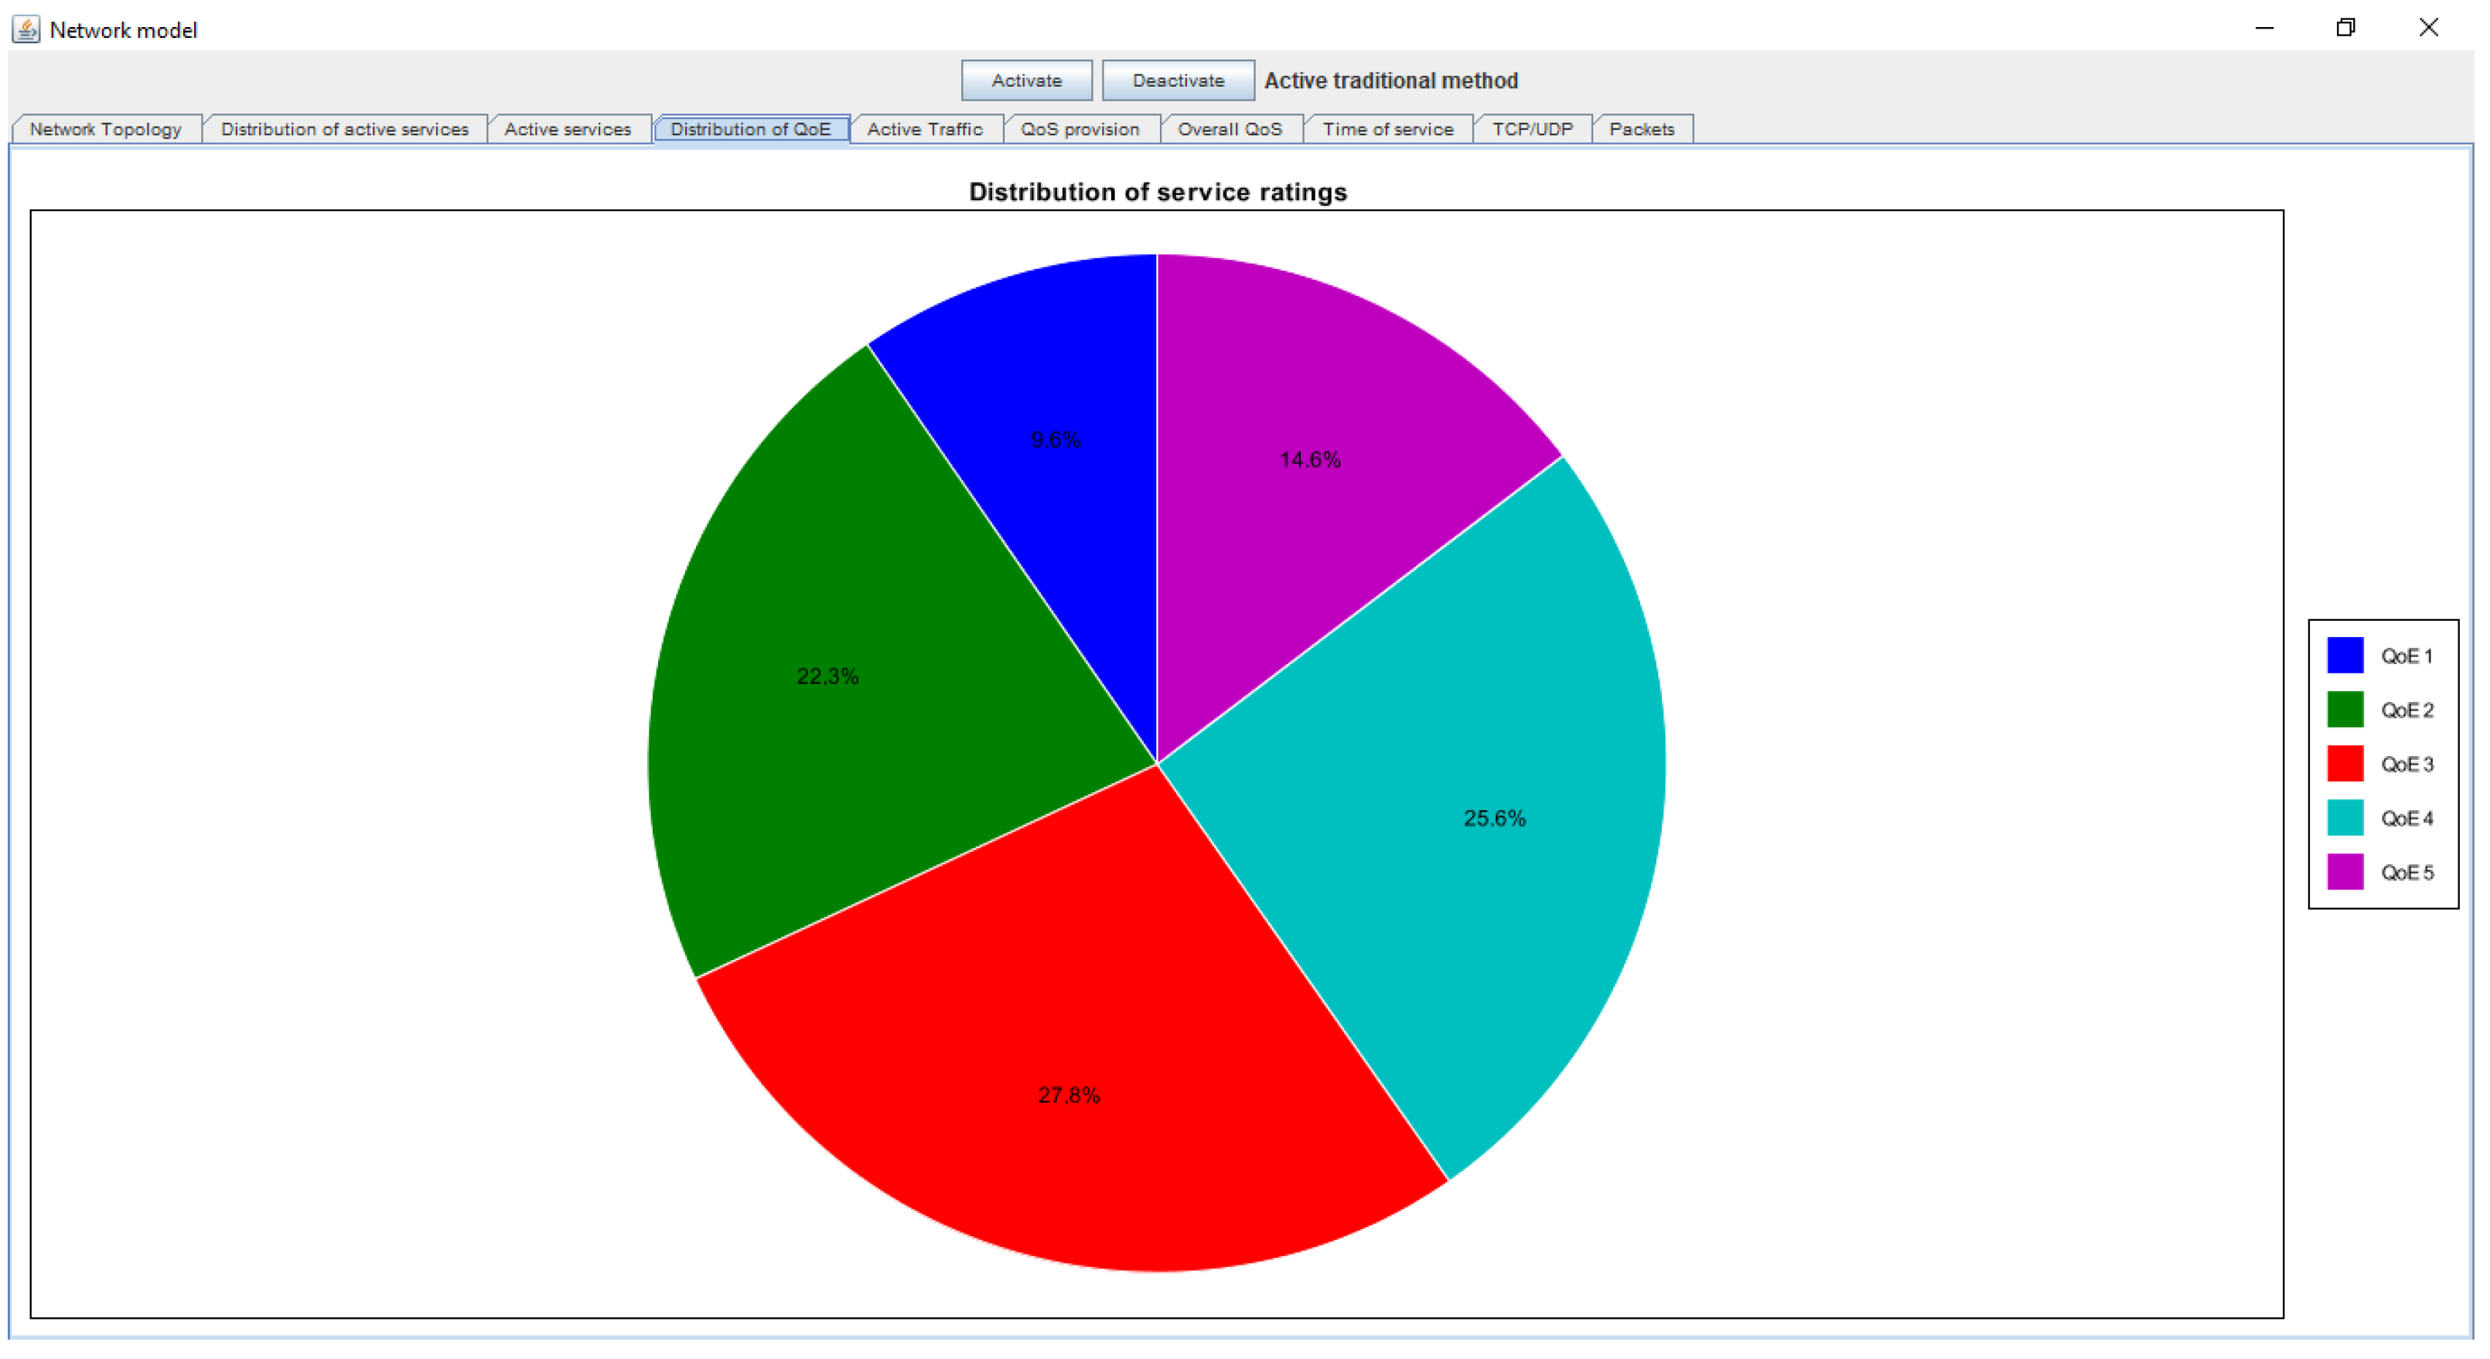2490x1359 pixels.
Task: Click the blue QoE 1 legend swatch
Action: [x=2345, y=656]
